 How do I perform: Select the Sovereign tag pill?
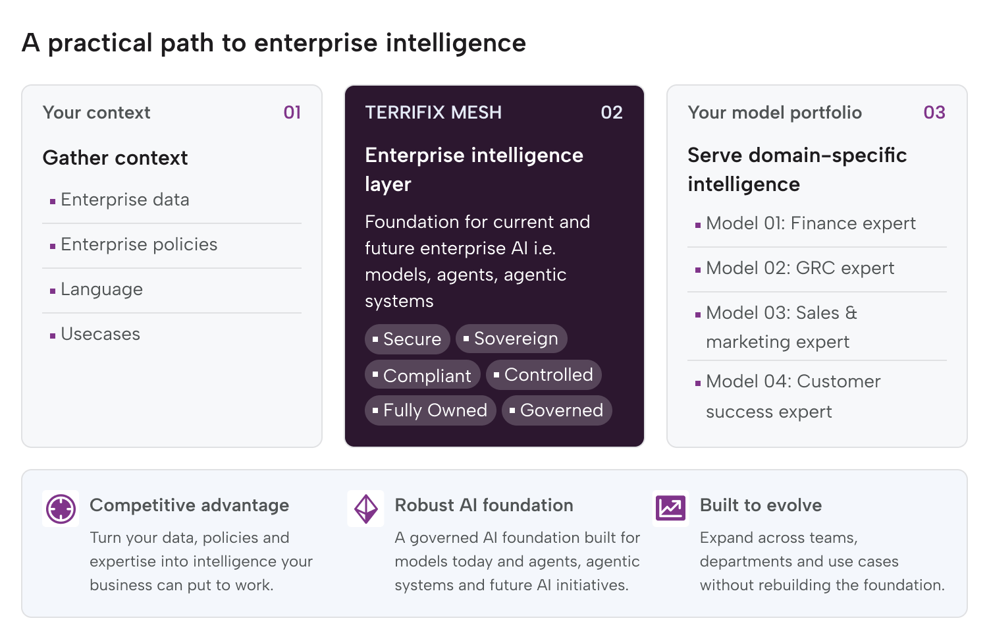pos(512,339)
